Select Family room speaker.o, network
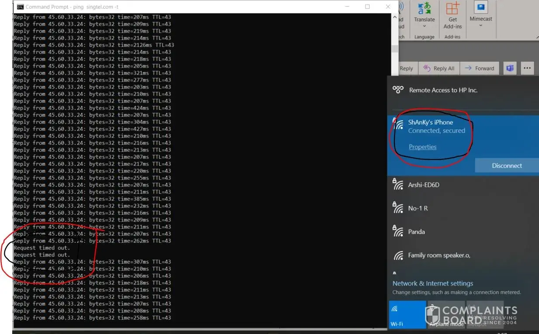The height and width of the screenshot is (334, 539). [463, 255]
